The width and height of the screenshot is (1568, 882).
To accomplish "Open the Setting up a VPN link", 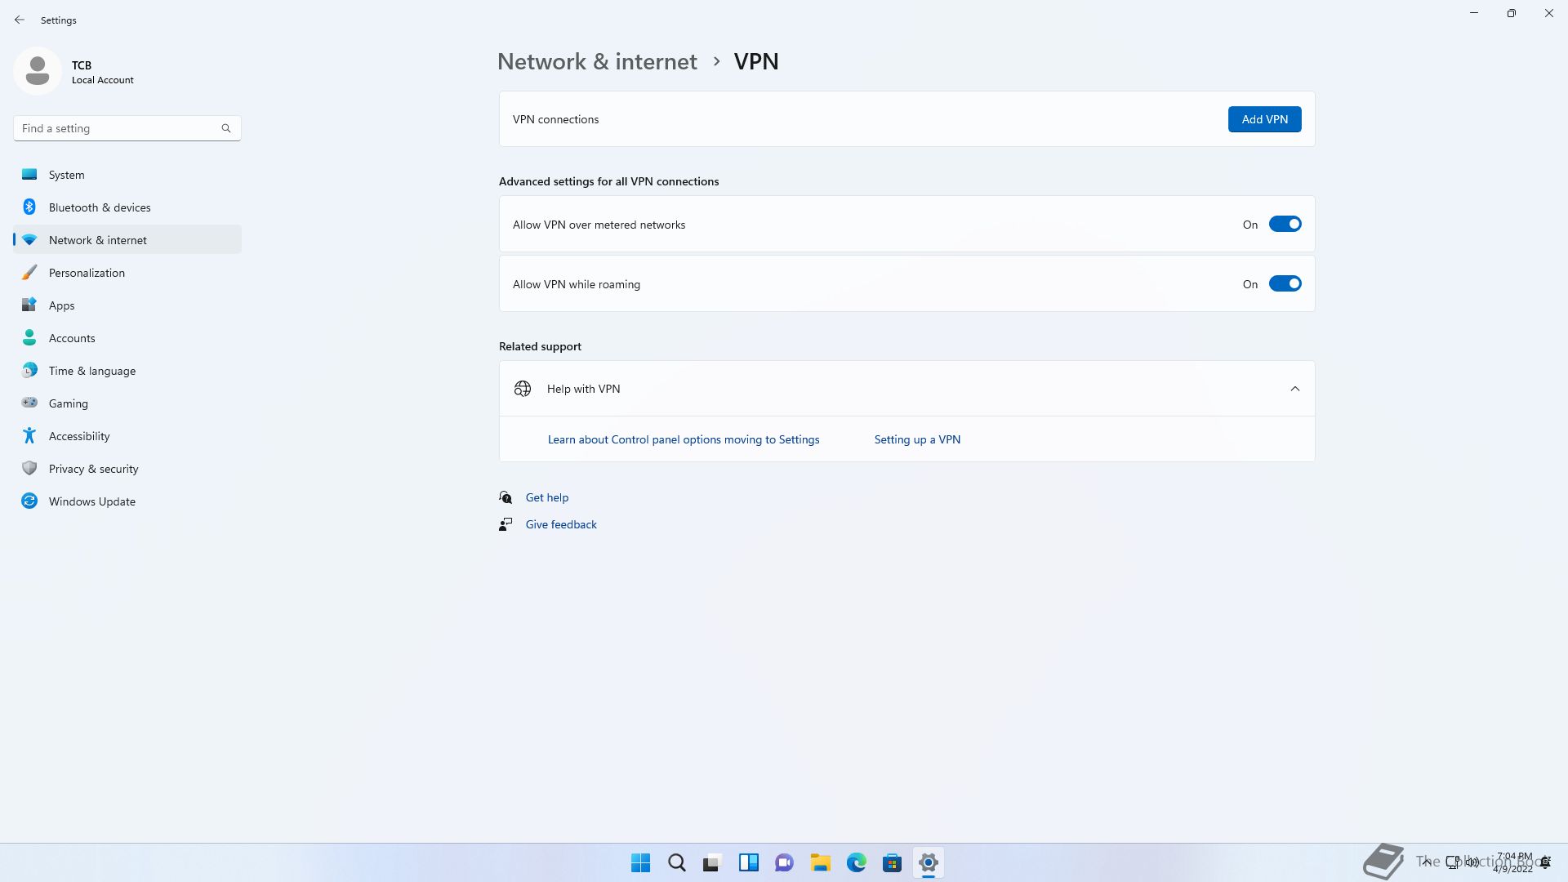I will (917, 439).
